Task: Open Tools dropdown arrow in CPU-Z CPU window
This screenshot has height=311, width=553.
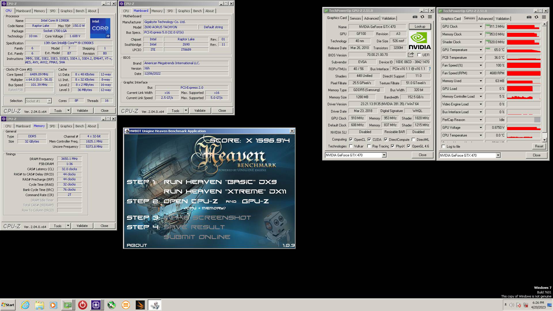Action: coord(68,111)
